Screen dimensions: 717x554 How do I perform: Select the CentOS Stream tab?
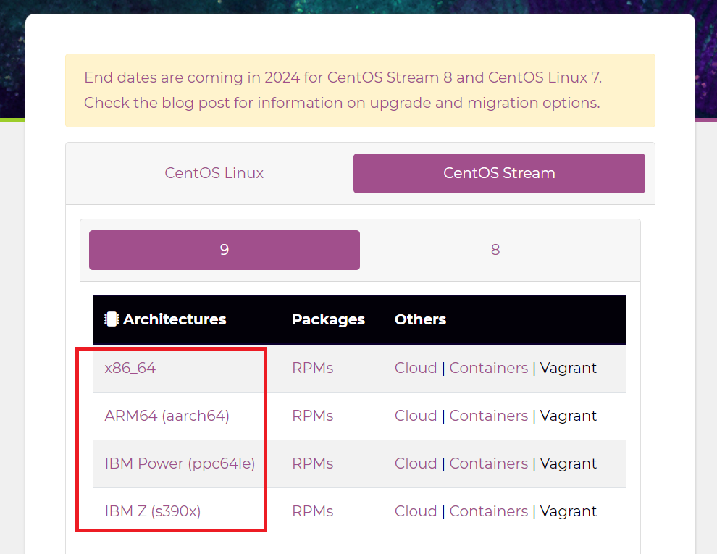(499, 173)
